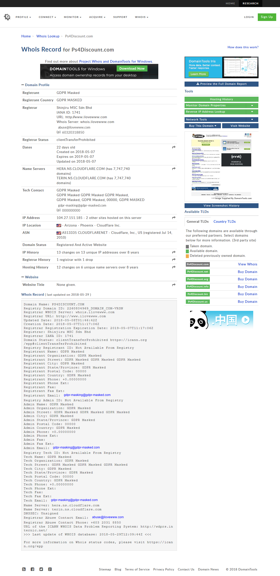This screenshot has width=280, height=576.
Task: Open Terms of Service footer link
Action: click(137, 569)
